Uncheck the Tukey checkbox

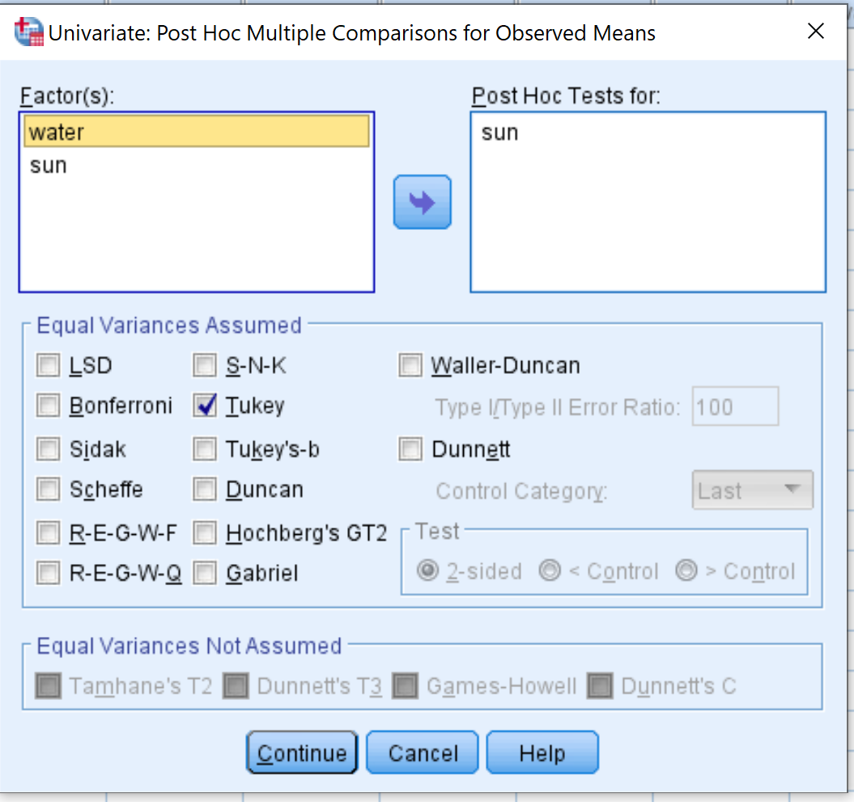[x=205, y=405]
